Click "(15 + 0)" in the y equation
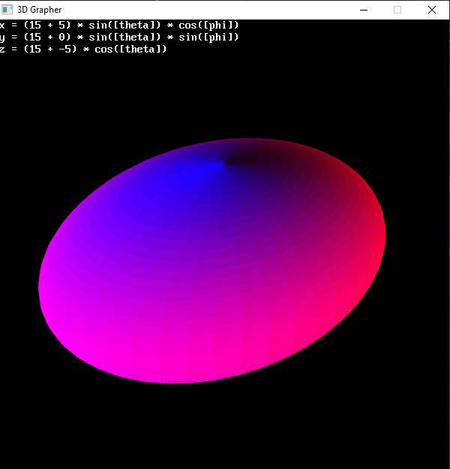This screenshot has height=469, width=450. (x=47, y=37)
